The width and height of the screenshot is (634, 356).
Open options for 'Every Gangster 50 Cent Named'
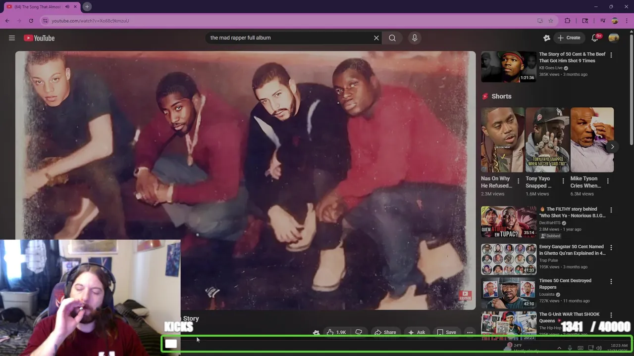coord(611,247)
